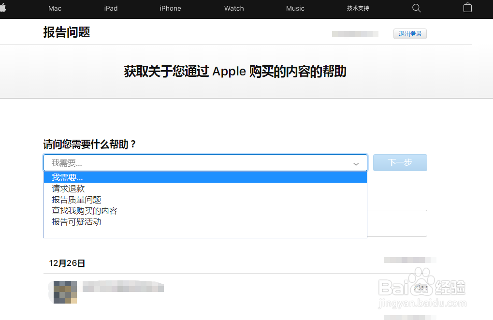Select 查找我购买的内容 option
Image resolution: width=493 pixels, height=320 pixels.
(85, 211)
